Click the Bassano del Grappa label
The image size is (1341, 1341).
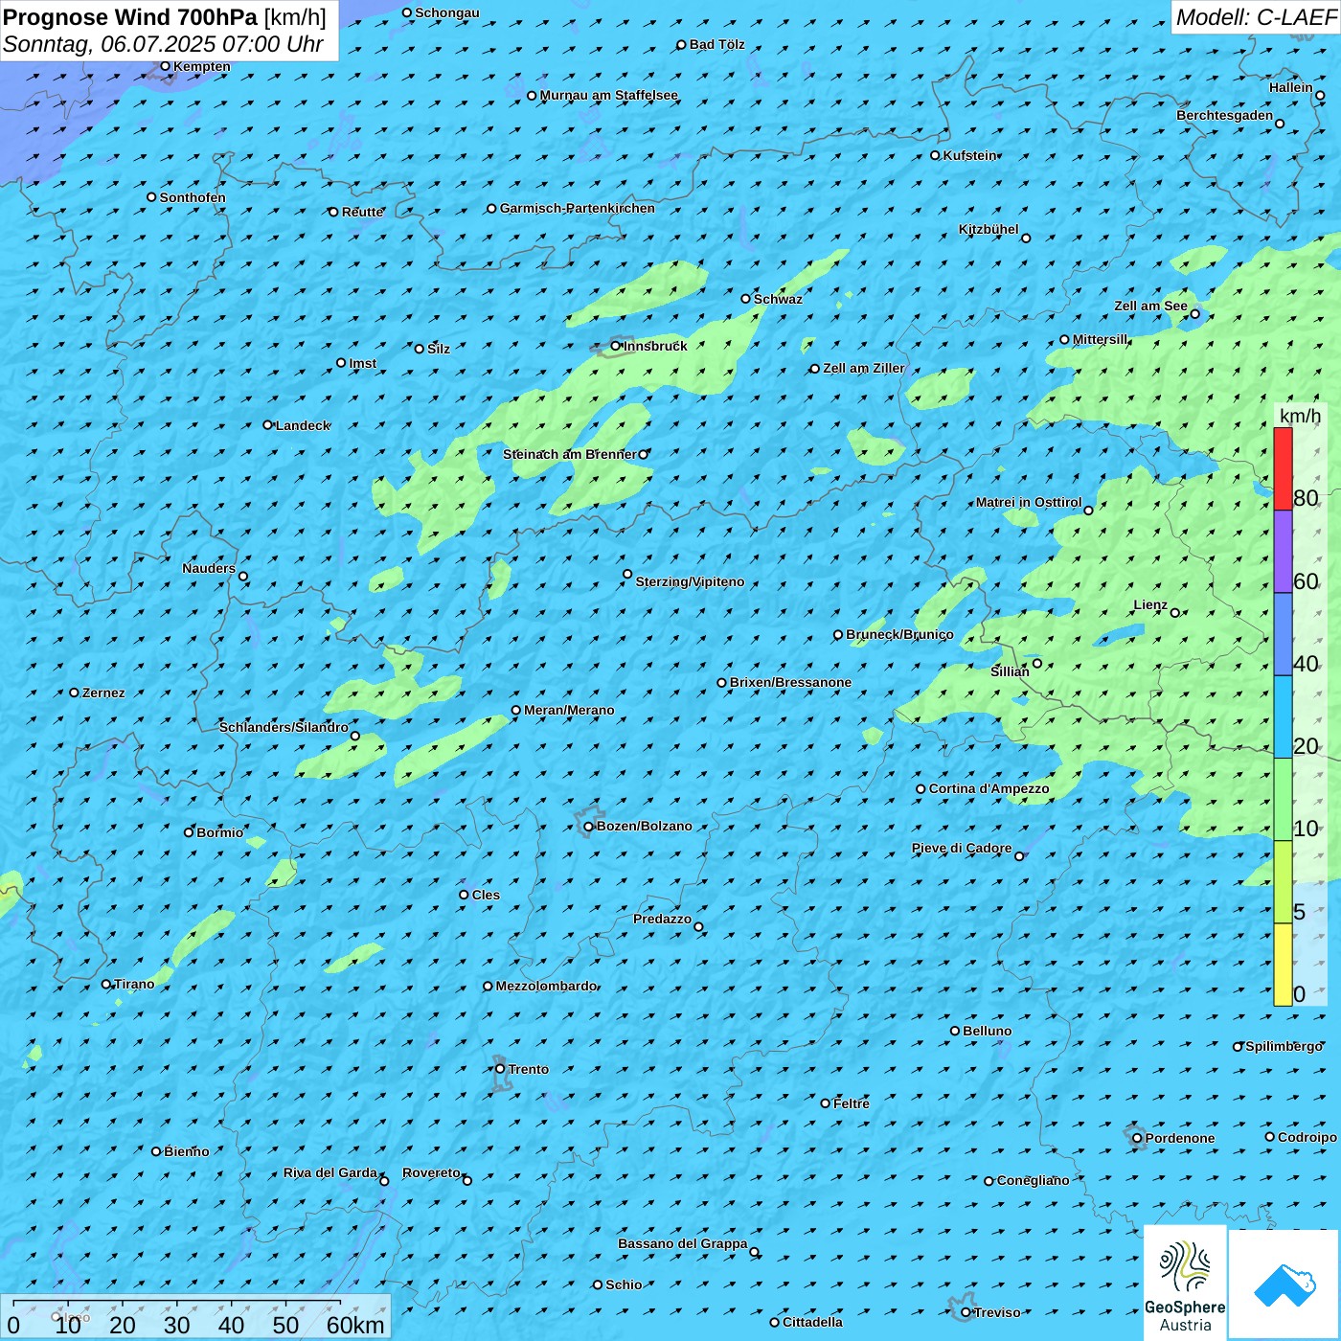coord(683,1243)
